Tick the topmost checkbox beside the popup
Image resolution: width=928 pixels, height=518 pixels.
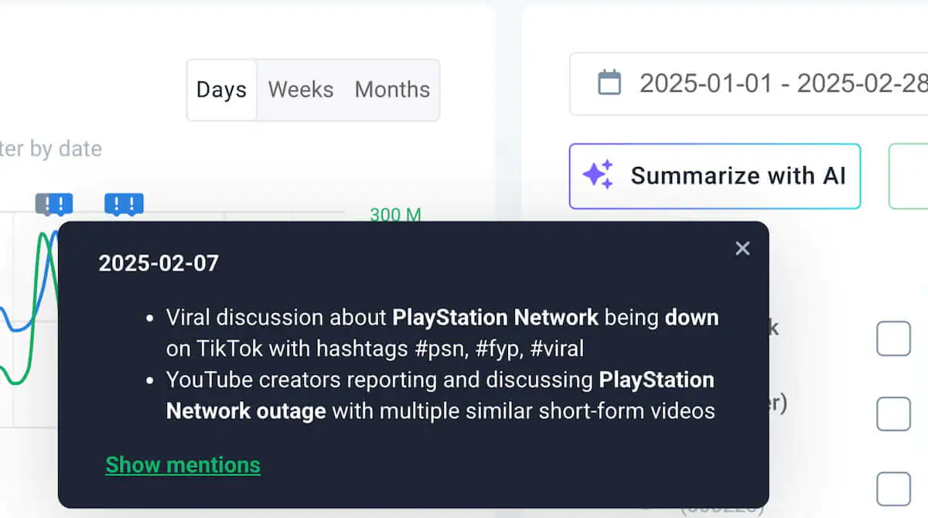pos(893,339)
